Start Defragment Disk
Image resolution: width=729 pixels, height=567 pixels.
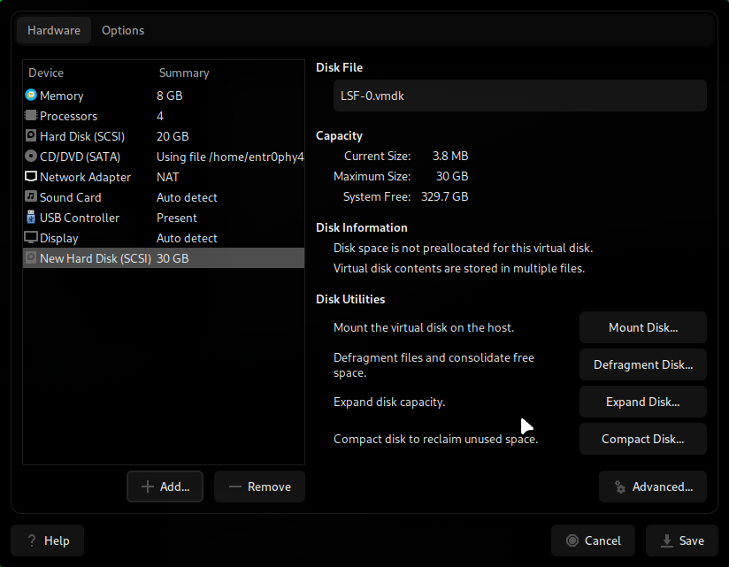642,364
